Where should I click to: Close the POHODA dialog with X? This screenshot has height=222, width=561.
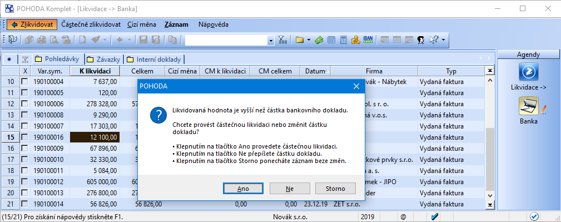(356, 86)
